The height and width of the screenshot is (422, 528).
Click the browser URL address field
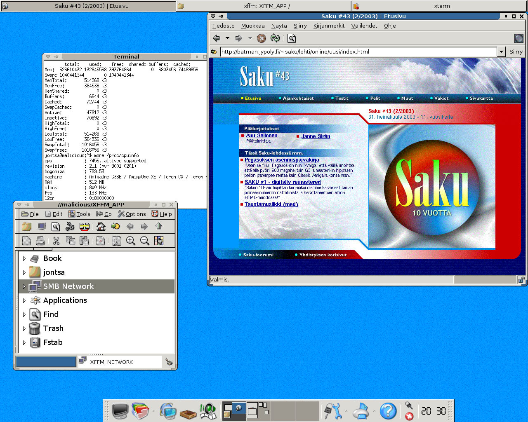[358, 52]
